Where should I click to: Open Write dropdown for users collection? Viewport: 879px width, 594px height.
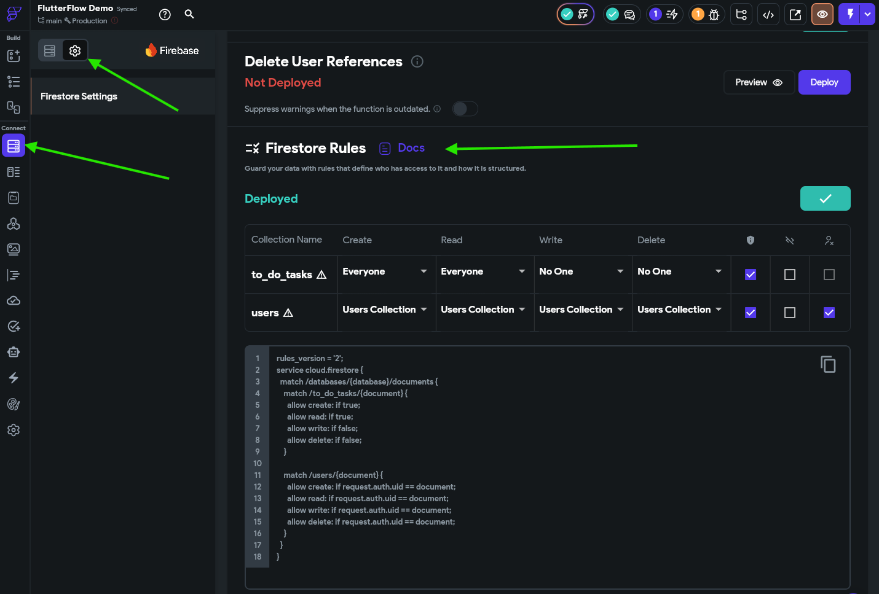tap(581, 310)
